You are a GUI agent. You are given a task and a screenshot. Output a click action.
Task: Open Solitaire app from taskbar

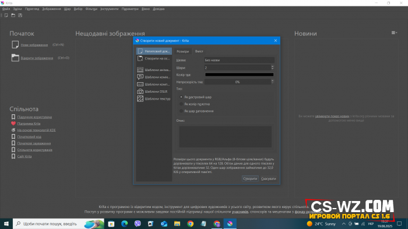150,224
